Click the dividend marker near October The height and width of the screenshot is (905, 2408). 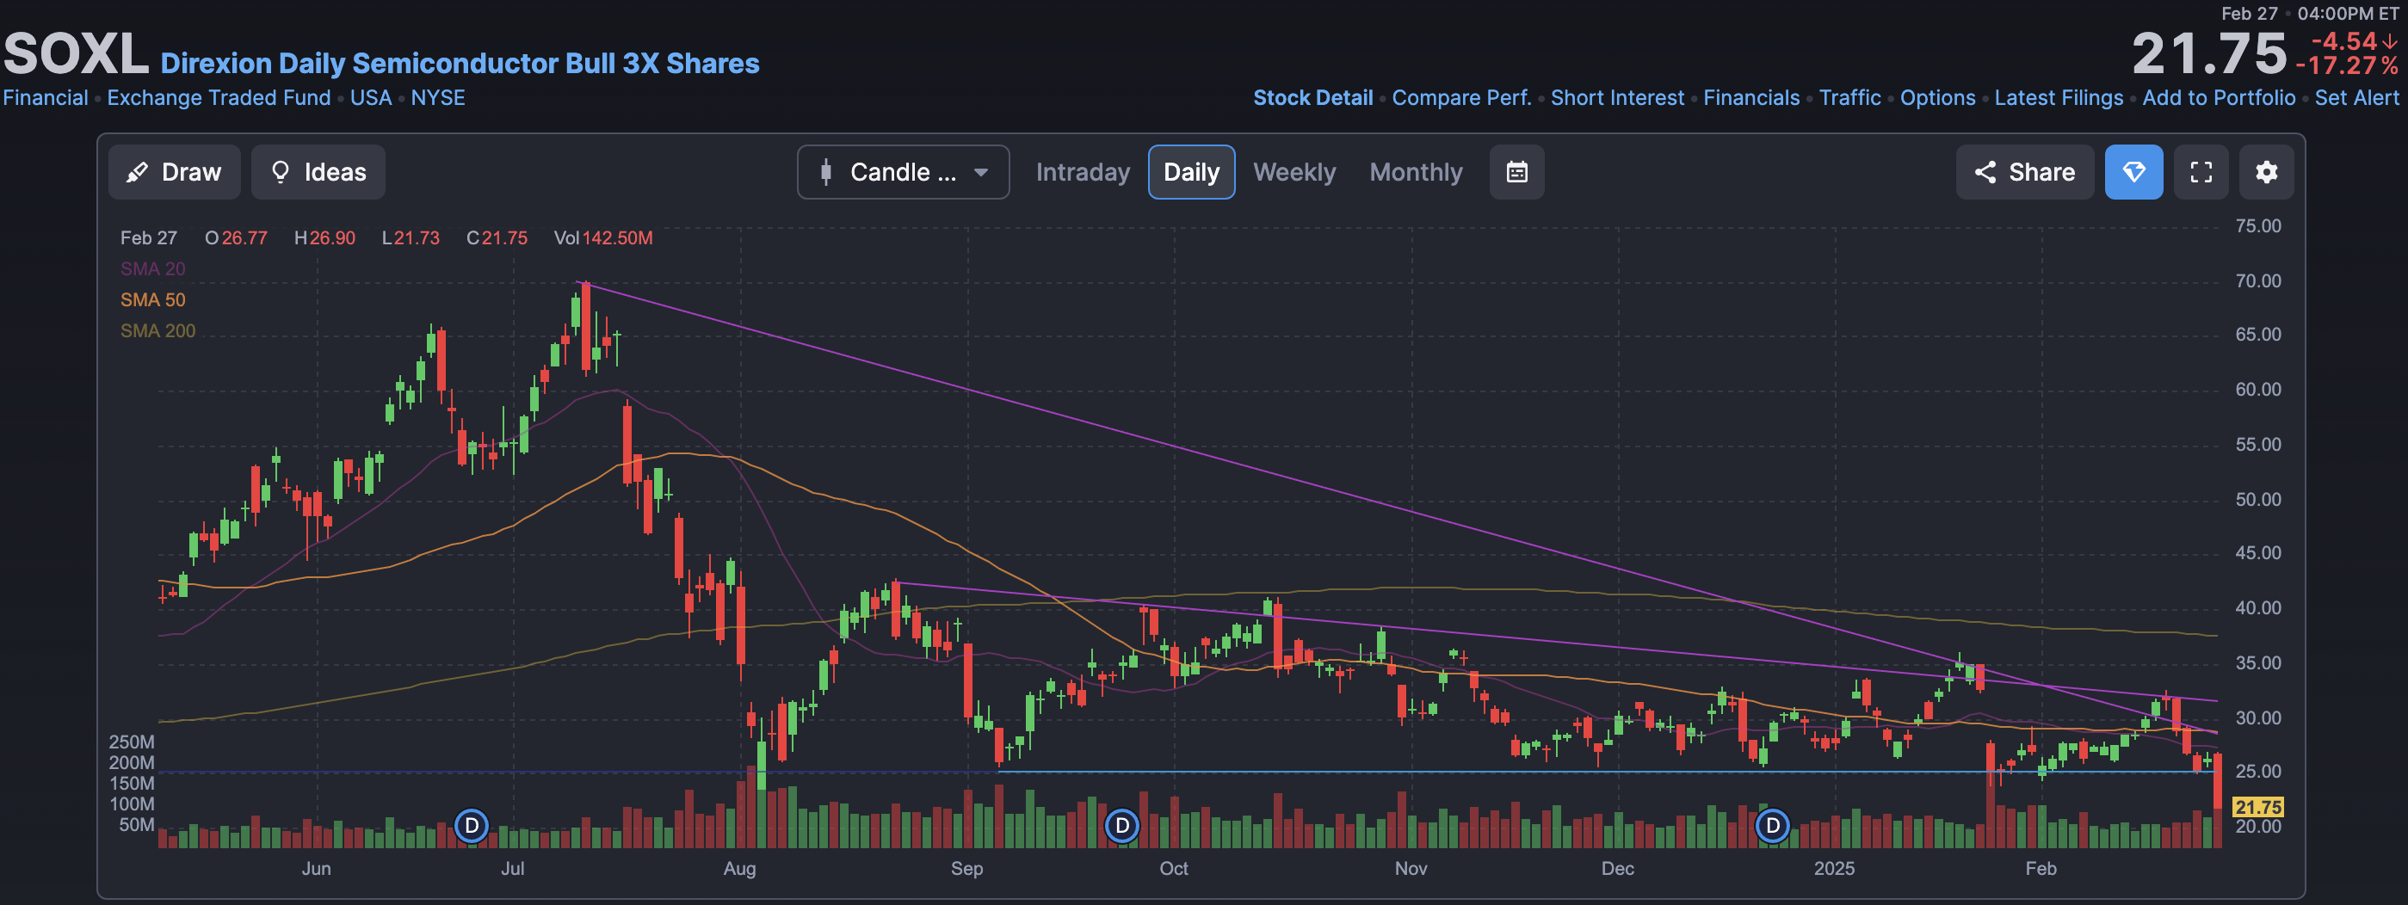pyautogui.click(x=1121, y=826)
